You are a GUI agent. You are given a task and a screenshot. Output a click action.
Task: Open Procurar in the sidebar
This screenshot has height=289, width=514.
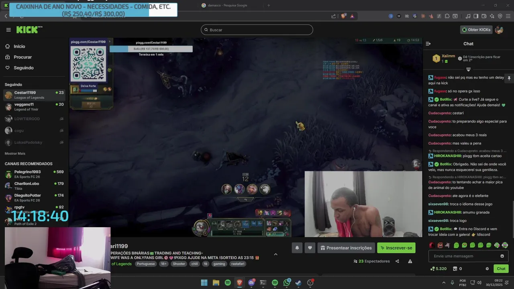[22, 57]
